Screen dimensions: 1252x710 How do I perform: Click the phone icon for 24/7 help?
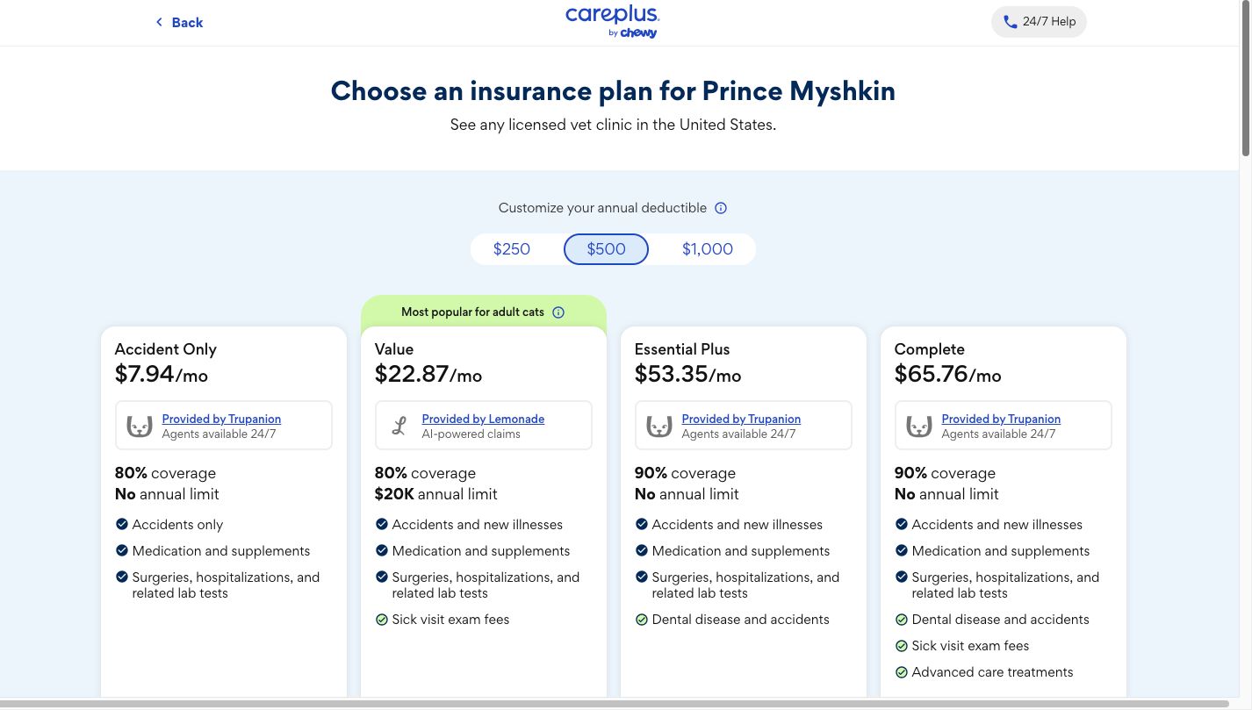pos(1010,22)
